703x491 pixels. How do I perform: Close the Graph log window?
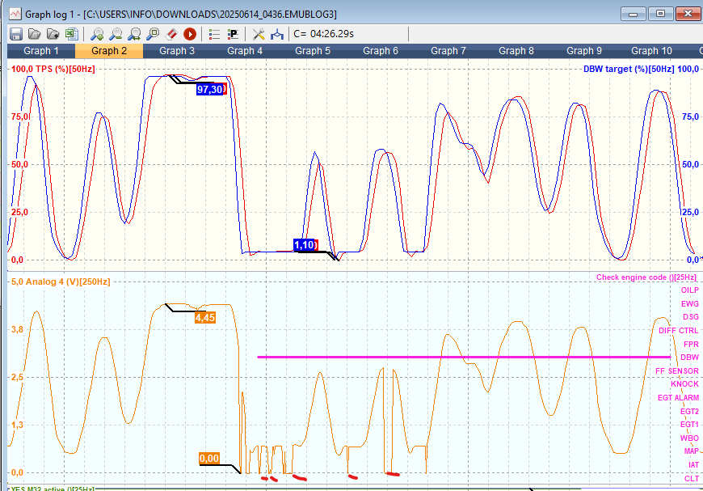point(688,14)
